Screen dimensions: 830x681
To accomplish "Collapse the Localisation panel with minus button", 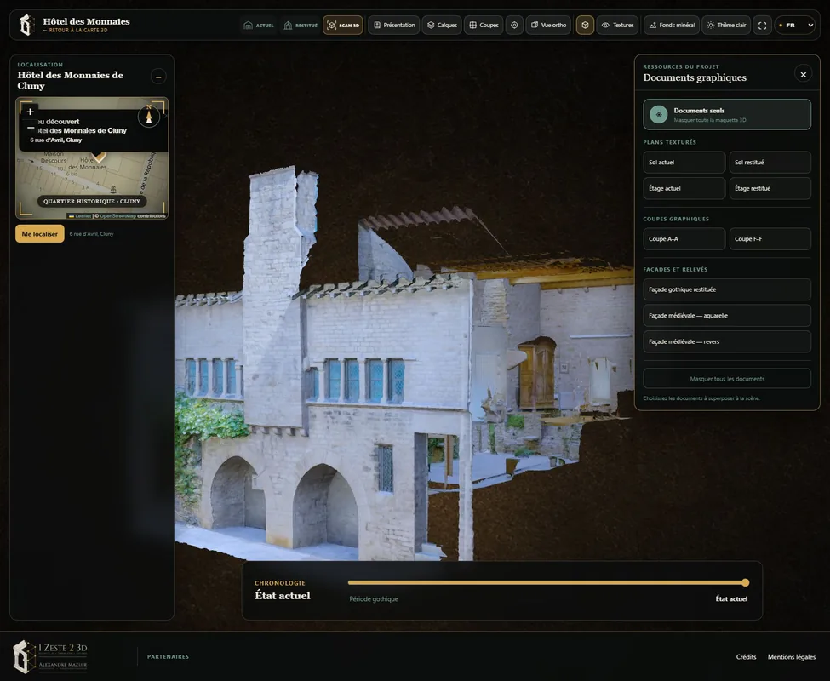I will click(158, 77).
